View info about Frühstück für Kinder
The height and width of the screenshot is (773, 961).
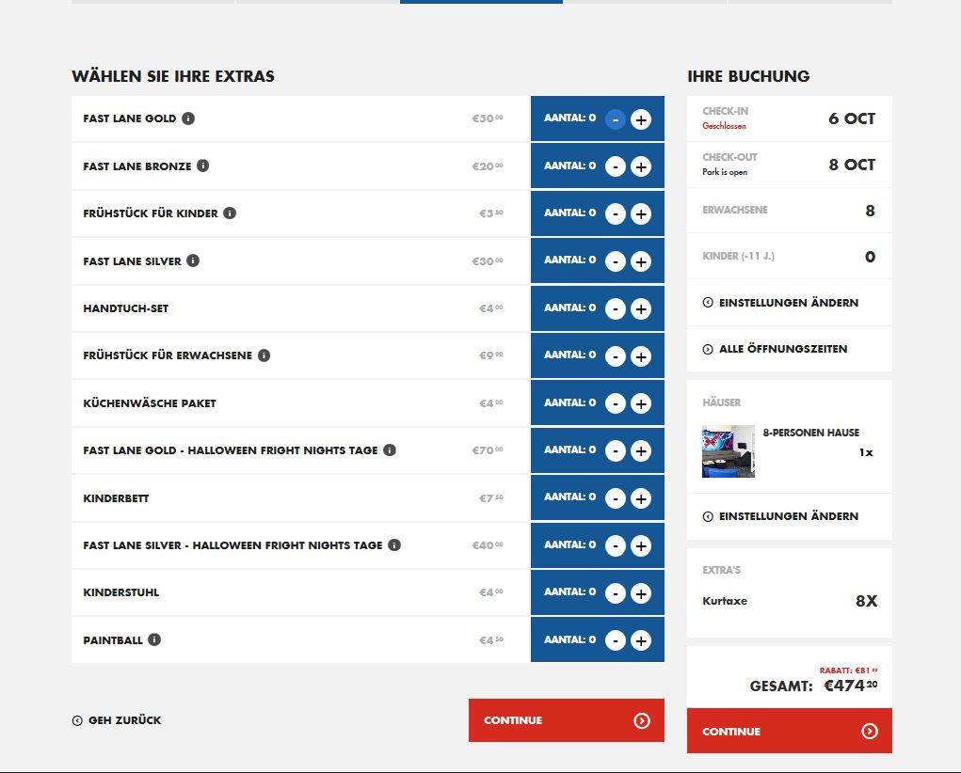230,213
